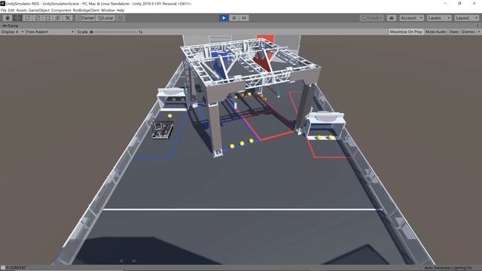
Task: Toggle Maximize On Play
Action: (406, 32)
